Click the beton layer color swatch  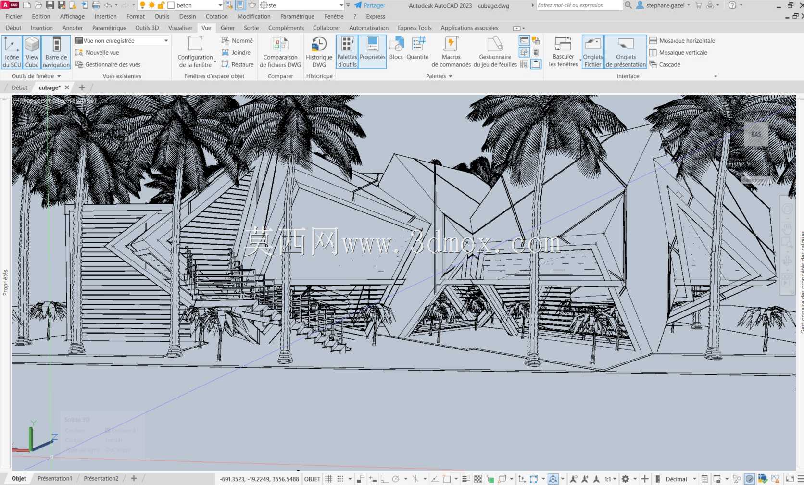click(x=171, y=5)
